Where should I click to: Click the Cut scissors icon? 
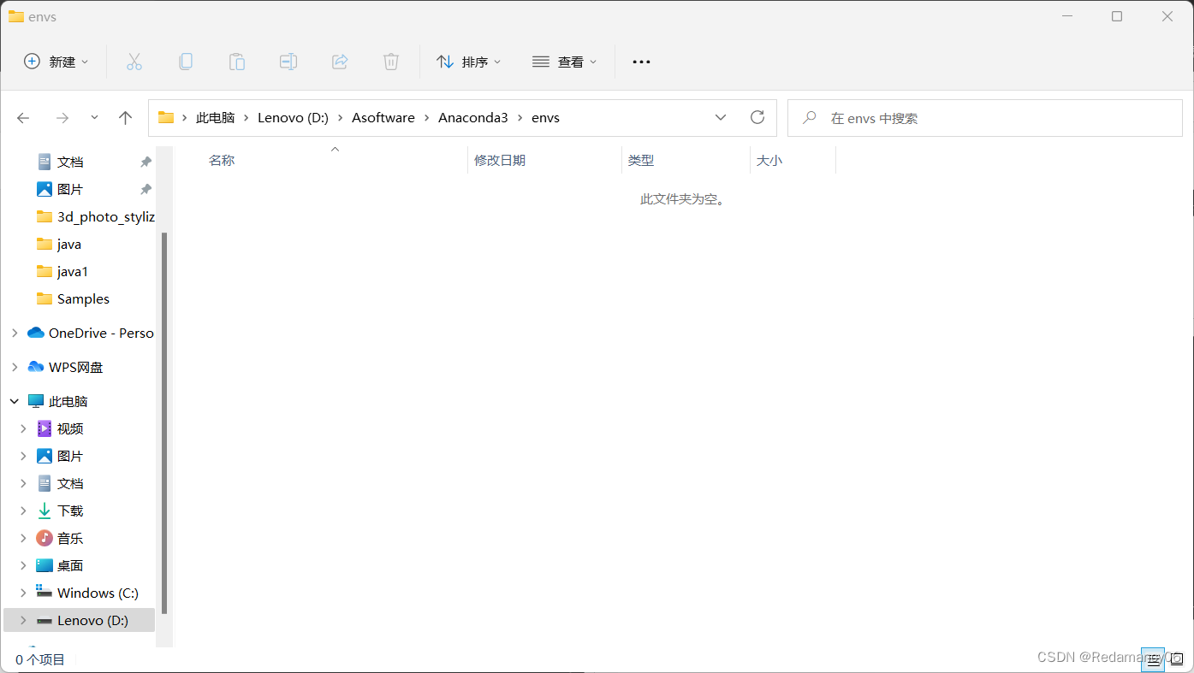coord(134,62)
